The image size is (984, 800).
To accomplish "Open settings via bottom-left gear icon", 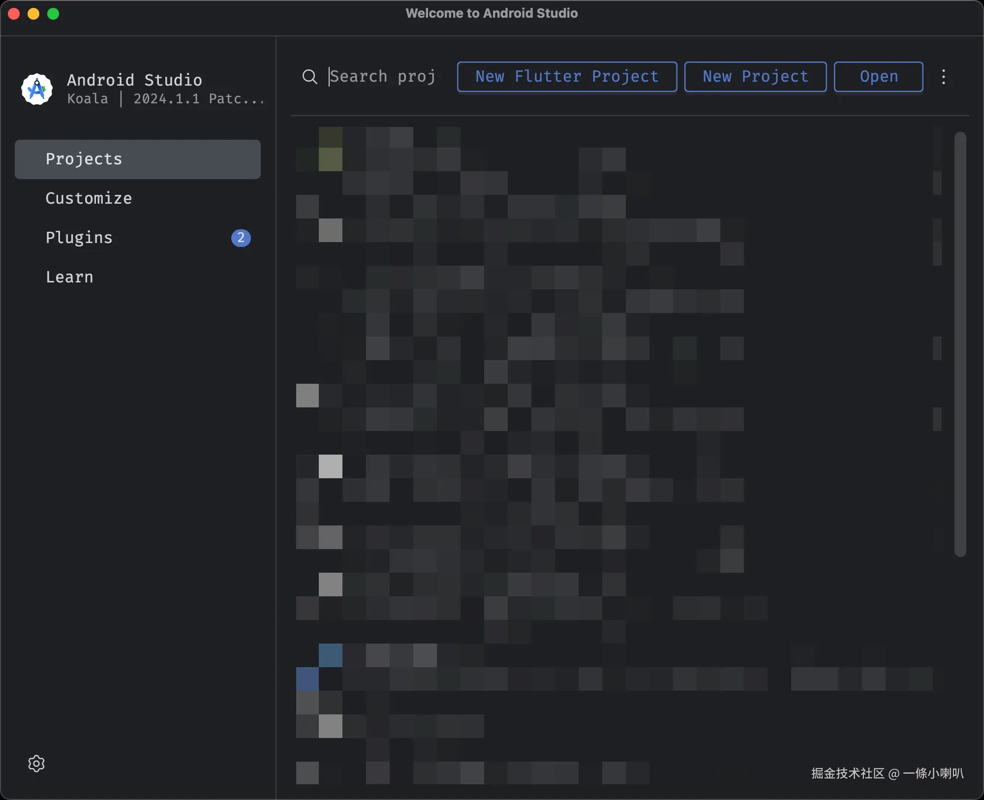I will pyautogui.click(x=36, y=763).
